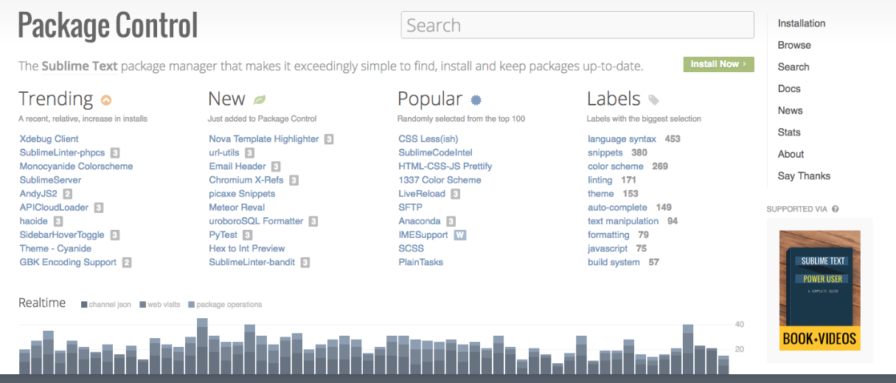The height and width of the screenshot is (383, 896).
Task: Open the Xdebug Client package link
Action: click(x=49, y=138)
